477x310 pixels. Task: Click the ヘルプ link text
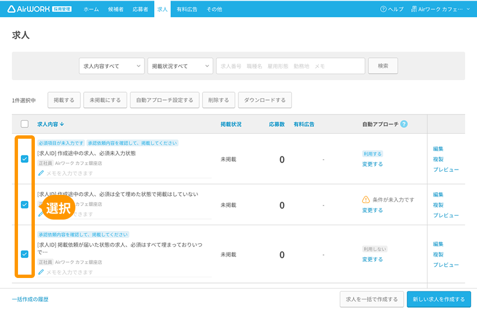[x=396, y=9]
